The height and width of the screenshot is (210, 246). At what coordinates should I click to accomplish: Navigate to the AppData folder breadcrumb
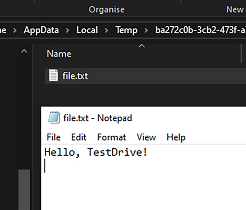(41, 30)
